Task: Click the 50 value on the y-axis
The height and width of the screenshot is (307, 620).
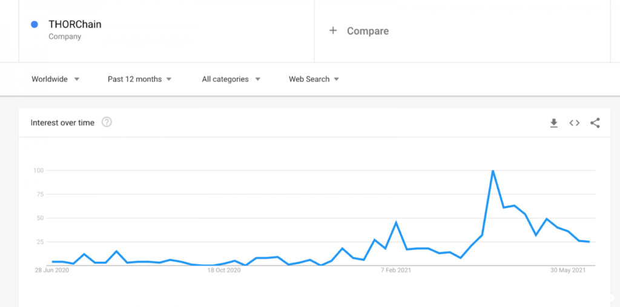Action: 39,218
